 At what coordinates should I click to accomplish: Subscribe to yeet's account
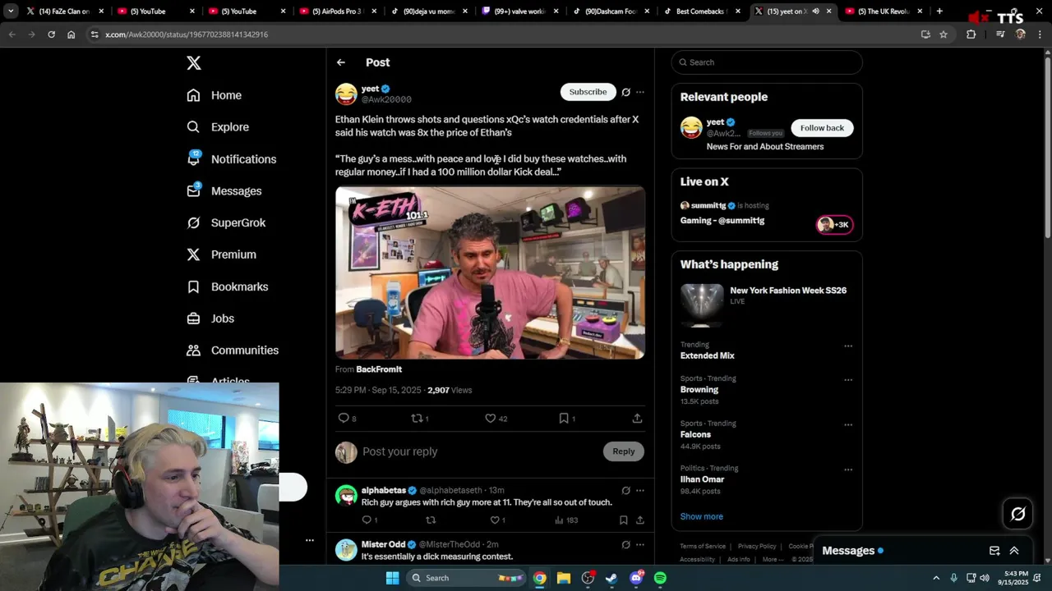[588, 92]
